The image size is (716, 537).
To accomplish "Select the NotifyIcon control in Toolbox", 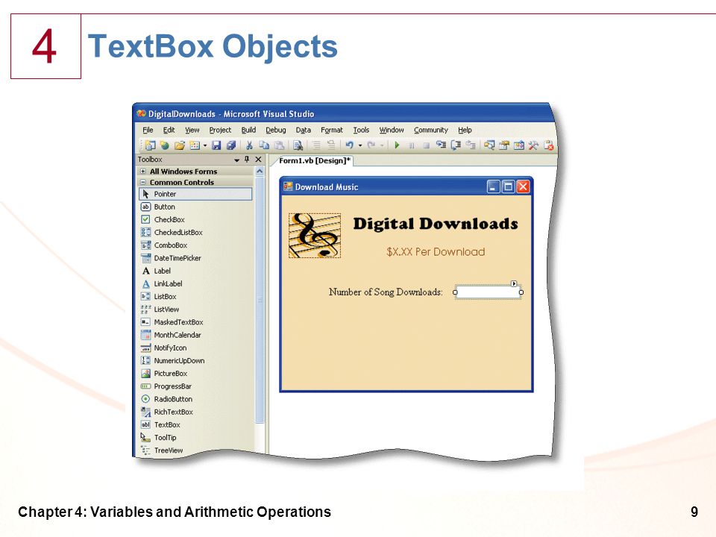I will click(x=195, y=348).
